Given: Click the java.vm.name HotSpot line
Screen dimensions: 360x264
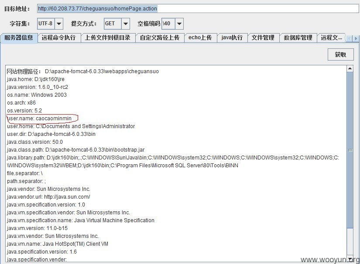Looking at the screenshot, I should (x=58, y=244).
